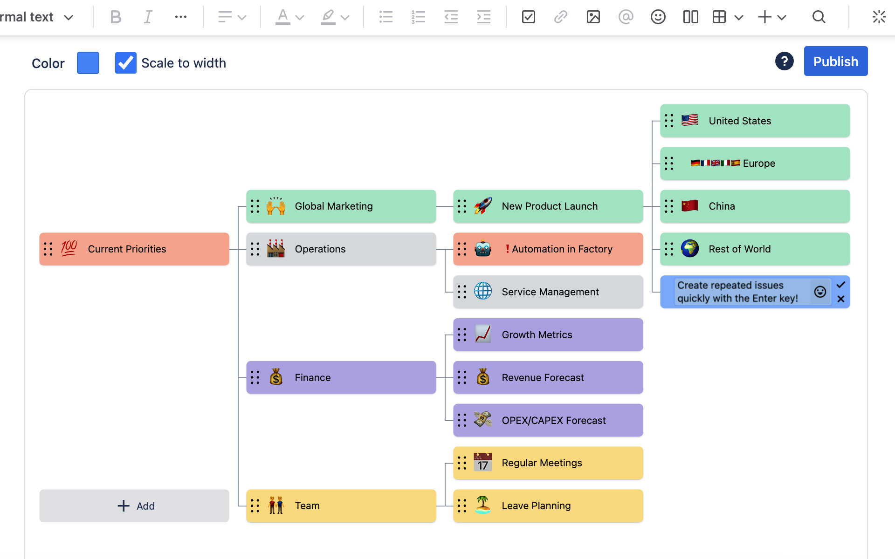Apply italic formatting
The height and width of the screenshot is (559, 895).
(148, 17)
